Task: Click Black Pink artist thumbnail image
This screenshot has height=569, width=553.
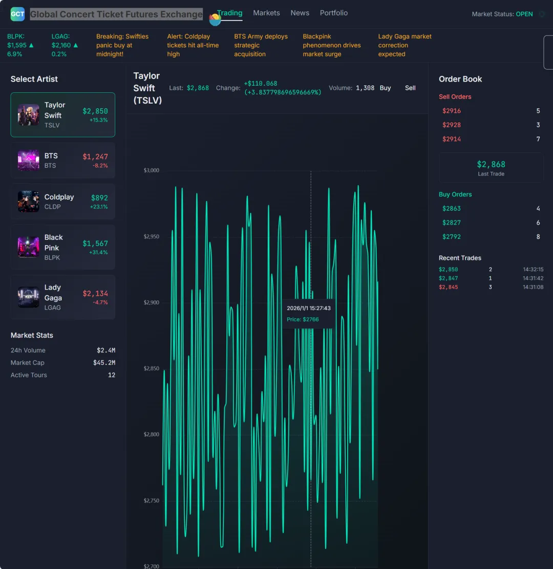Action: 28,247
